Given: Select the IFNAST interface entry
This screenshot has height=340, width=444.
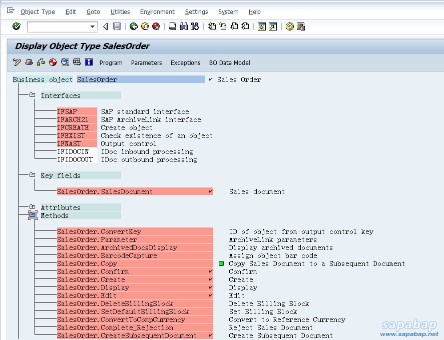Looking at the screenshot, I should tap(77, 143).
